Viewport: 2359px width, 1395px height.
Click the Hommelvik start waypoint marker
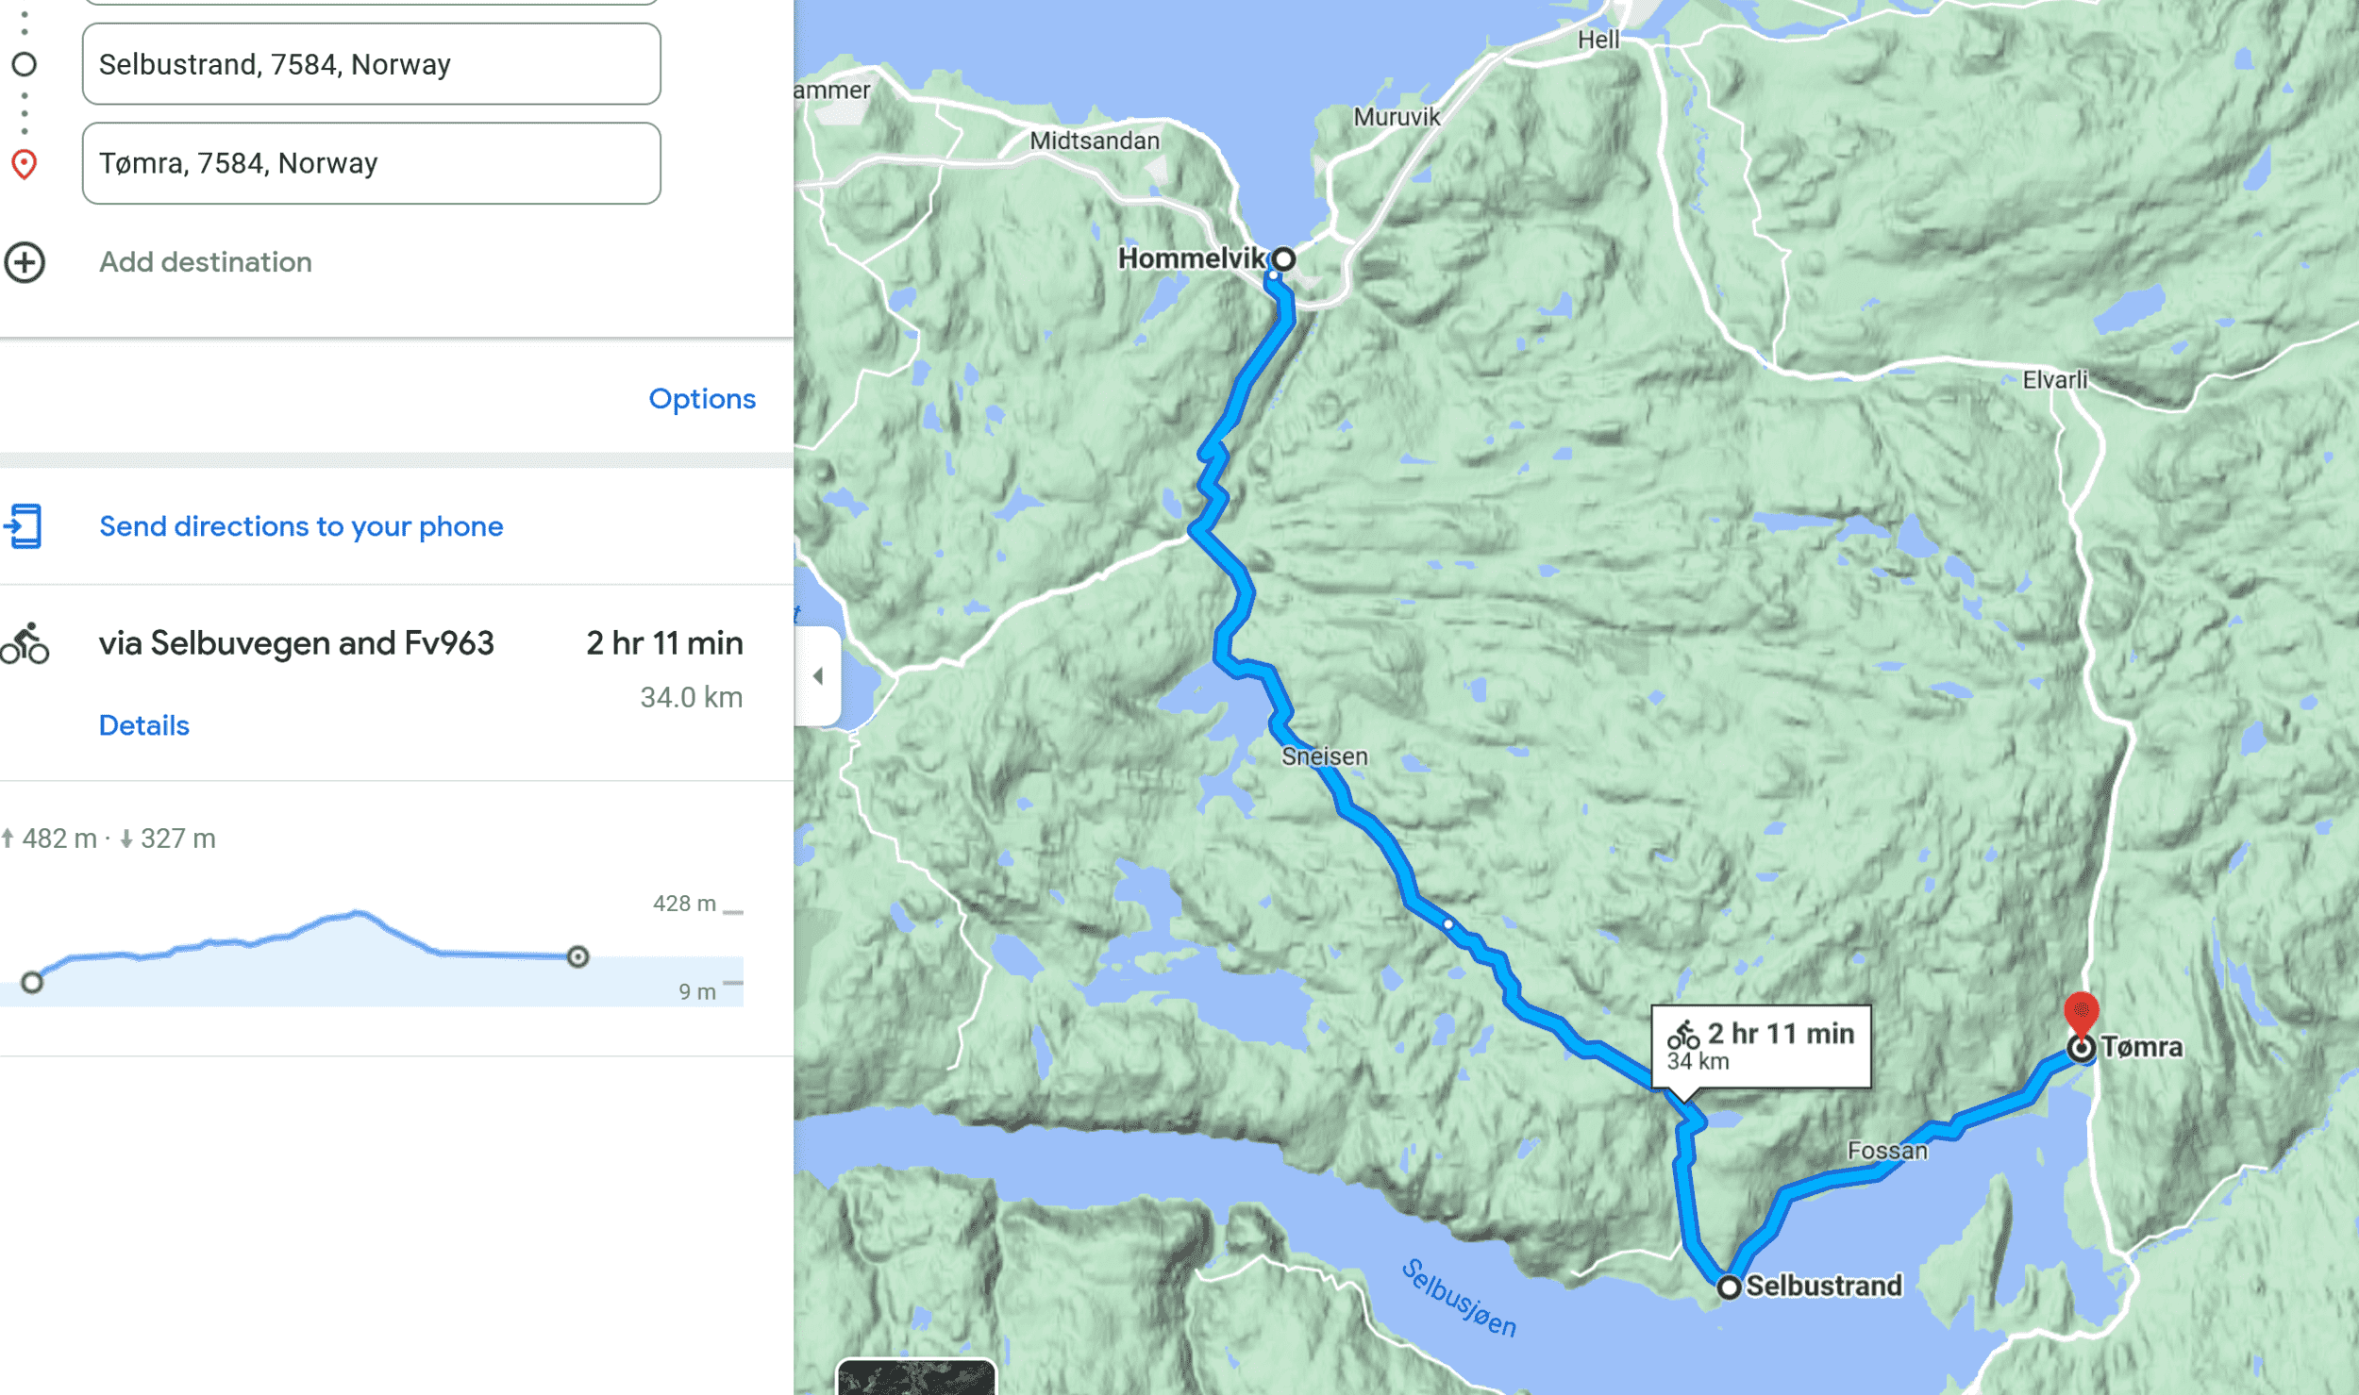click(1283, 258)
